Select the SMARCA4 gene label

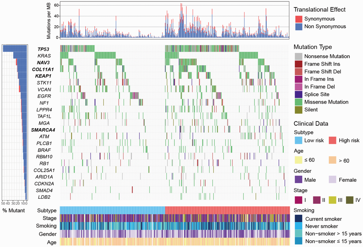[43, 130]
